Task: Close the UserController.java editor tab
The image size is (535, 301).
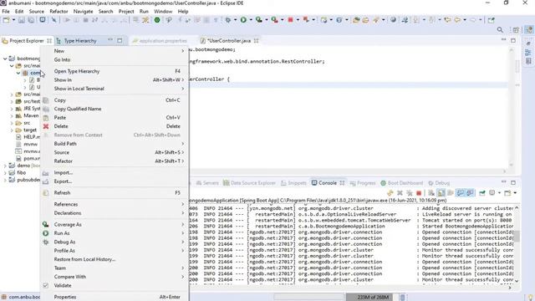Action: tap(257, 41)
